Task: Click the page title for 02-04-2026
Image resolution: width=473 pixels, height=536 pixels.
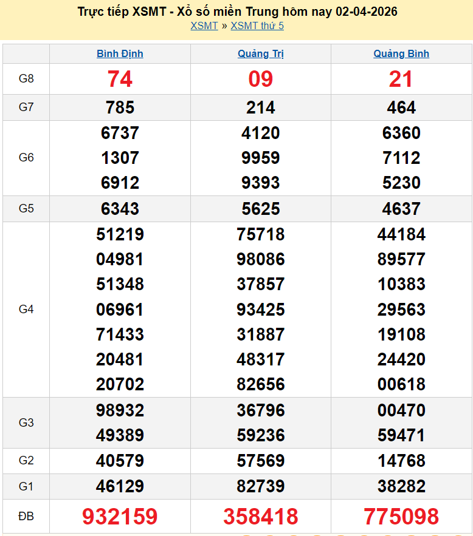Action: pyautogui.click(x=238, y=12)
